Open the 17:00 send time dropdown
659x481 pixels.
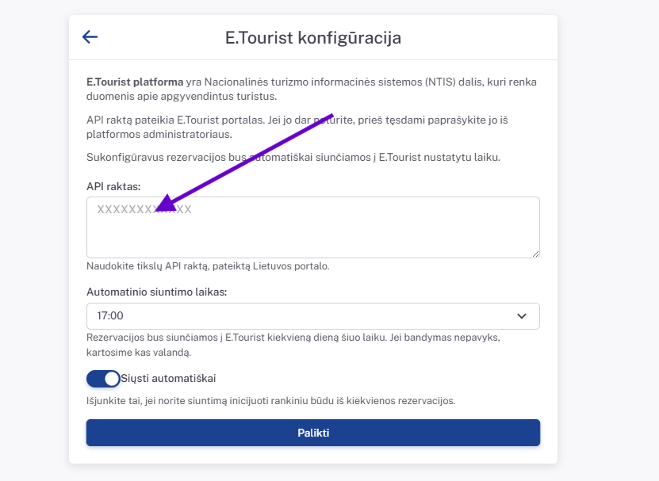point(312,315)
